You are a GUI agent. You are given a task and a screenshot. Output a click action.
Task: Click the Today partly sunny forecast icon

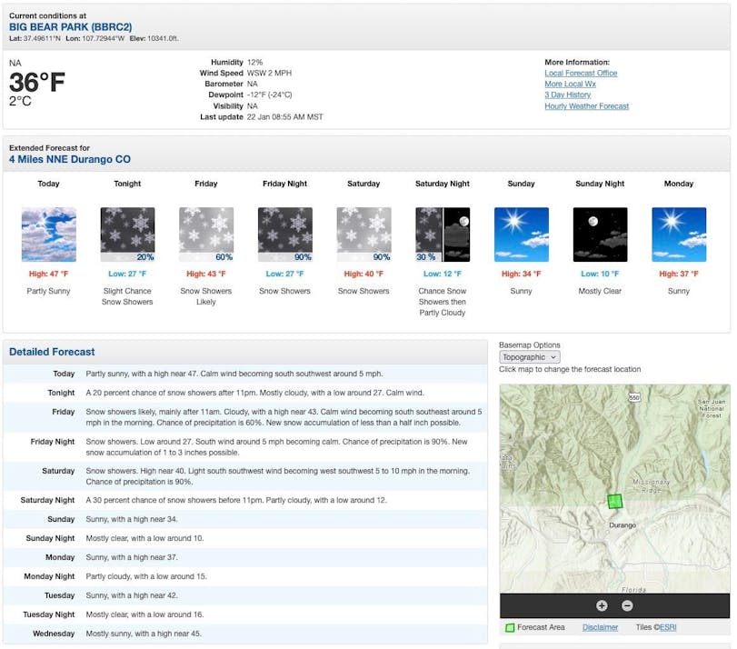tap(48, 235)
